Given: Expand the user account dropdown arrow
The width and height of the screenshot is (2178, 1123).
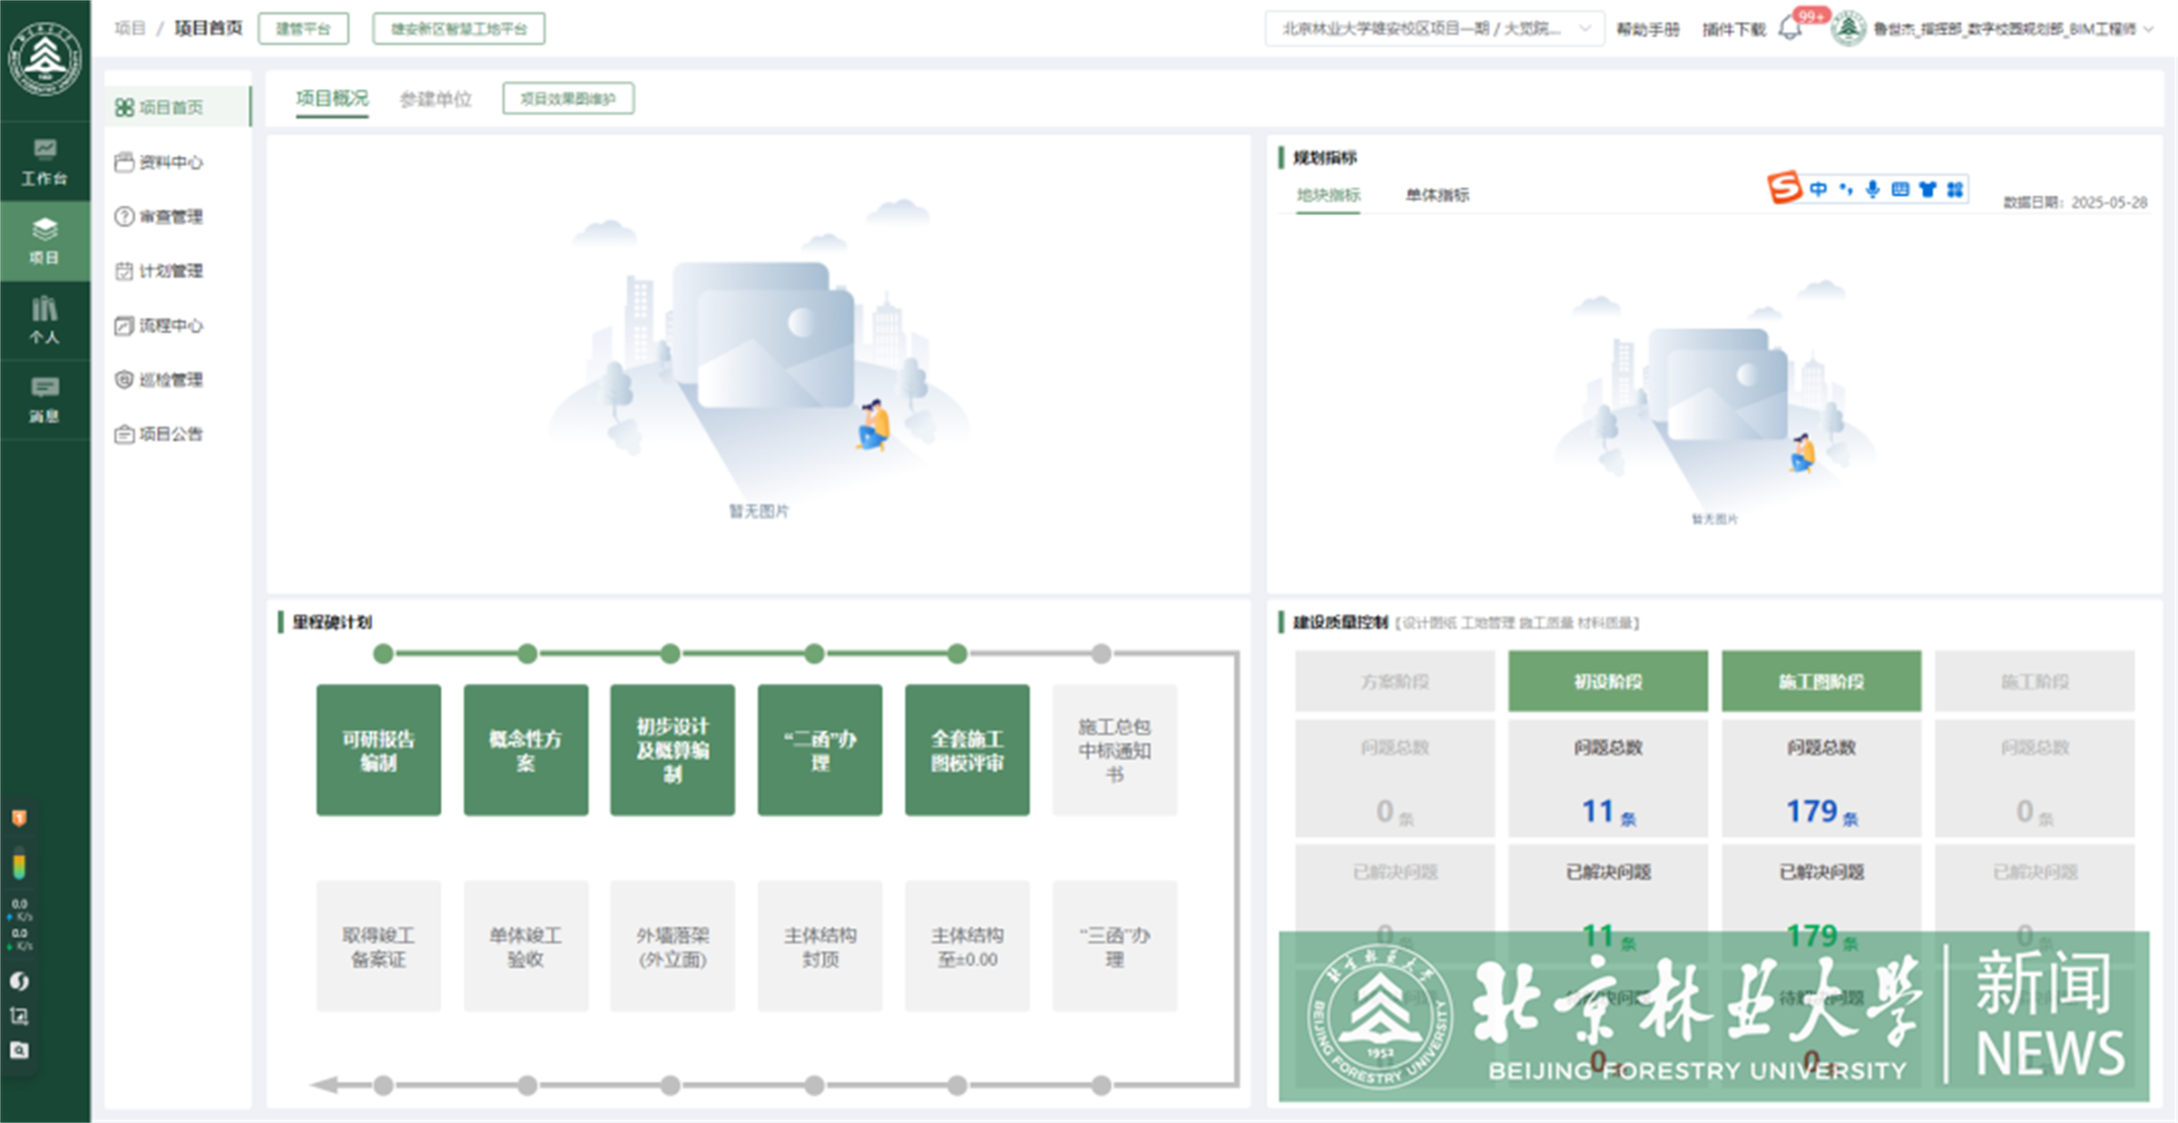Looking at the screenshot, I should click(2147, 28).
